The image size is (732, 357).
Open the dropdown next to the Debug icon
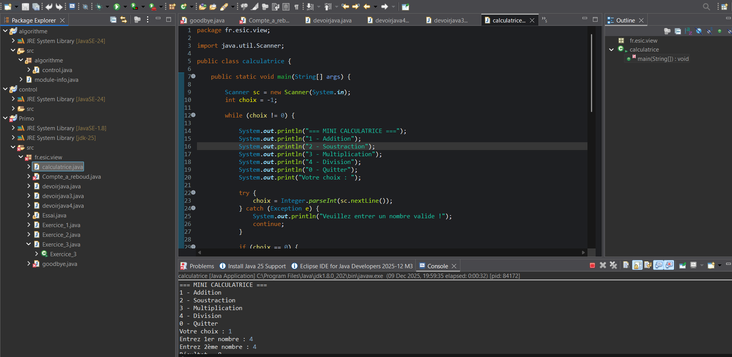point(107,7)
